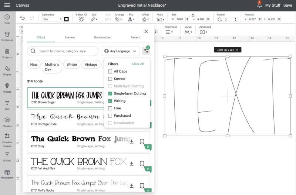Screen dimensions: 296x195
Task: Switch to the Bookmarked fonts tab
Action: coord(103,37)
